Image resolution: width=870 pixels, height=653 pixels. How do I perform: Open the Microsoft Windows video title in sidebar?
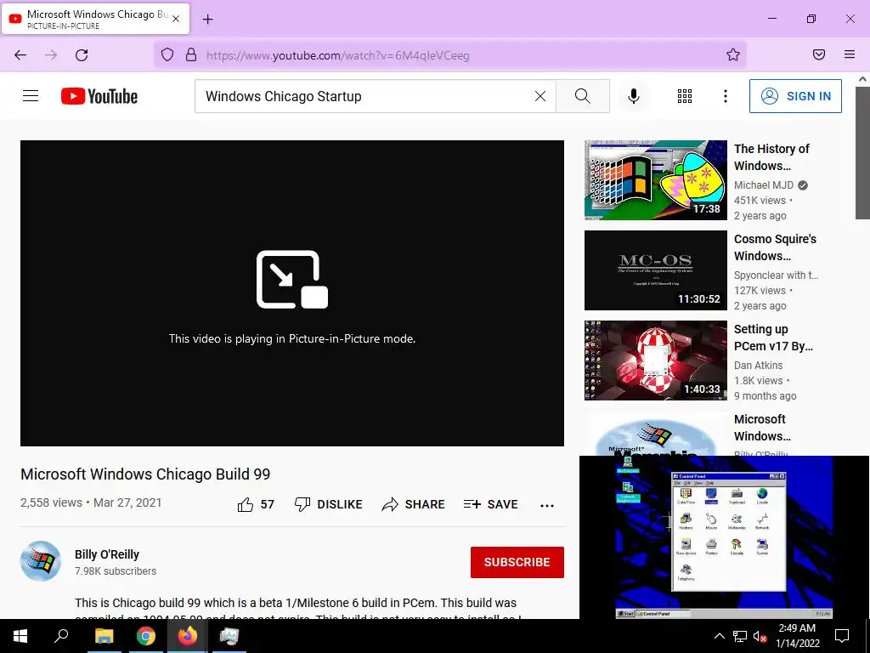point(762,428)
